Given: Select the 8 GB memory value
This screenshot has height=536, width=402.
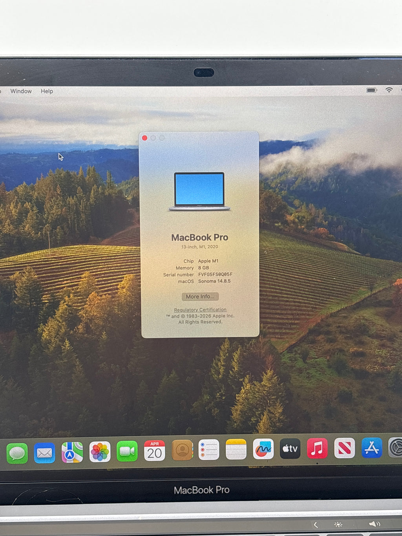Looking at the screenshot, I should [203, 268].
